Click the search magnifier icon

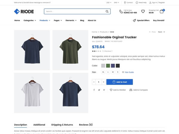tap(107, 11)
